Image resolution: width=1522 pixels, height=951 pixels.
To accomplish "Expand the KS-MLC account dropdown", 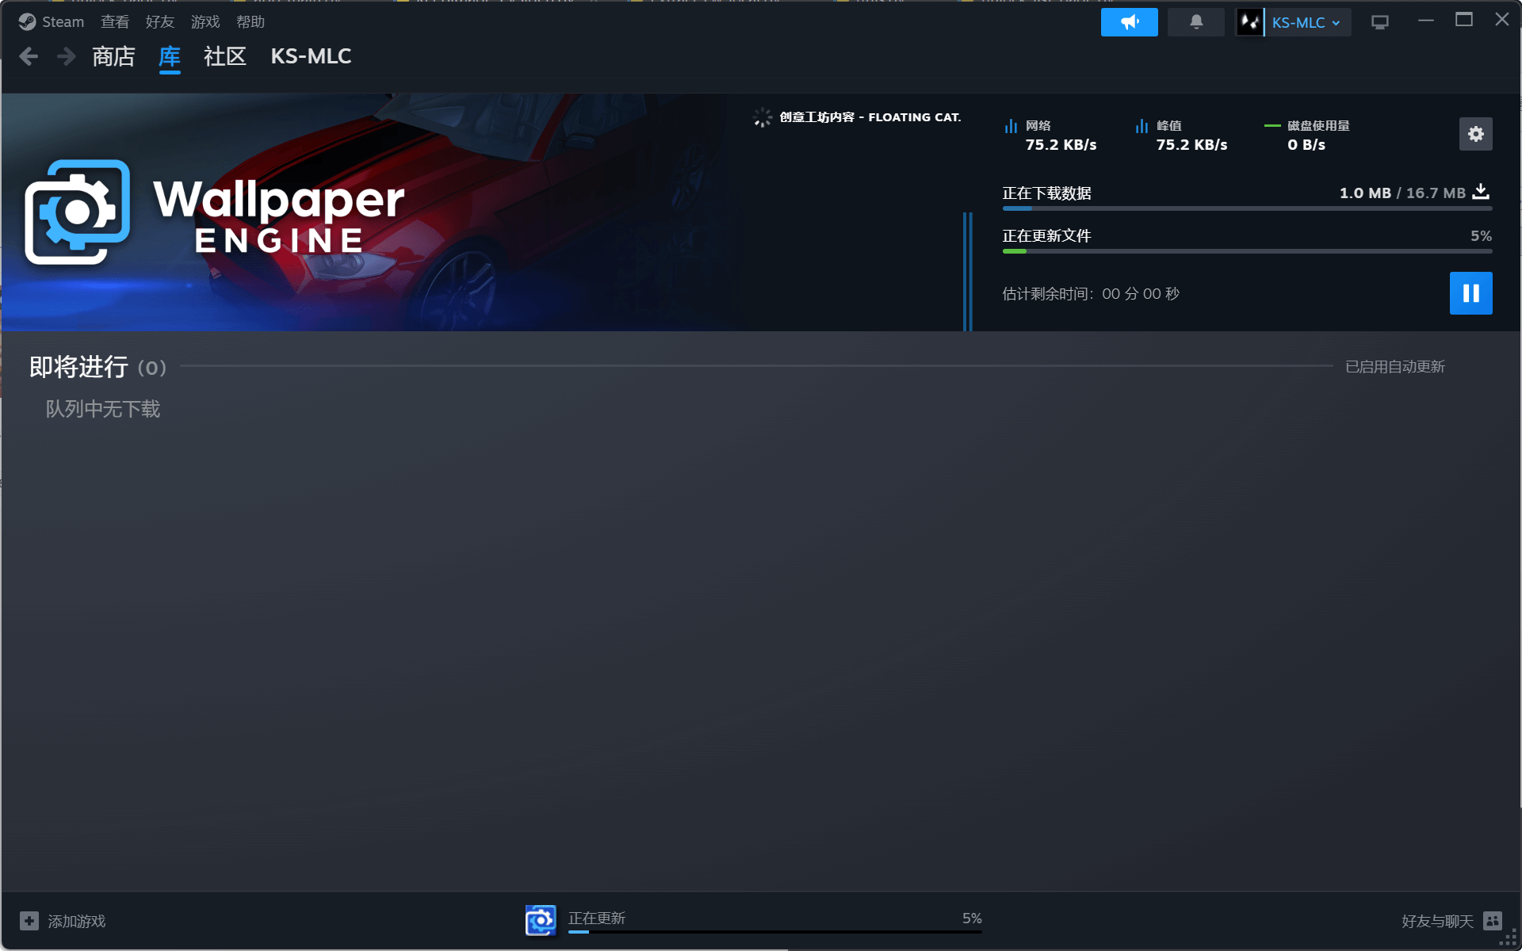I will [x=1306, y=22].
